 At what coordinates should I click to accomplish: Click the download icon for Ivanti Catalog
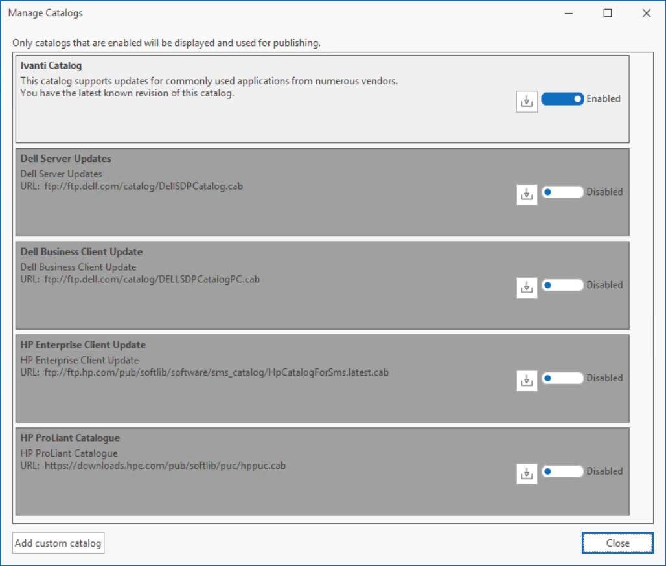[x=527, y=102]
